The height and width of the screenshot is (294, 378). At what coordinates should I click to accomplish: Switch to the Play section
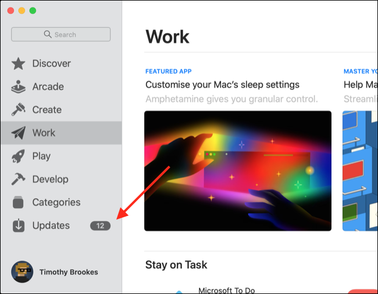[61, 156]
